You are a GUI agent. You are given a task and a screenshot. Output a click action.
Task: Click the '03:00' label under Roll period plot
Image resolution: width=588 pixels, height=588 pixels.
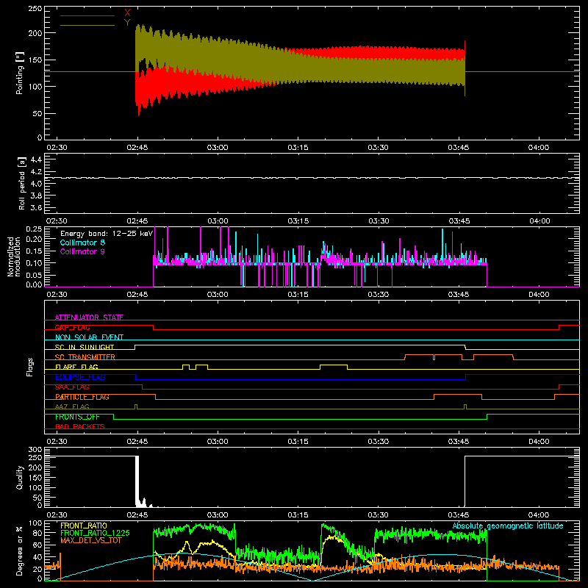pos(218,221)
